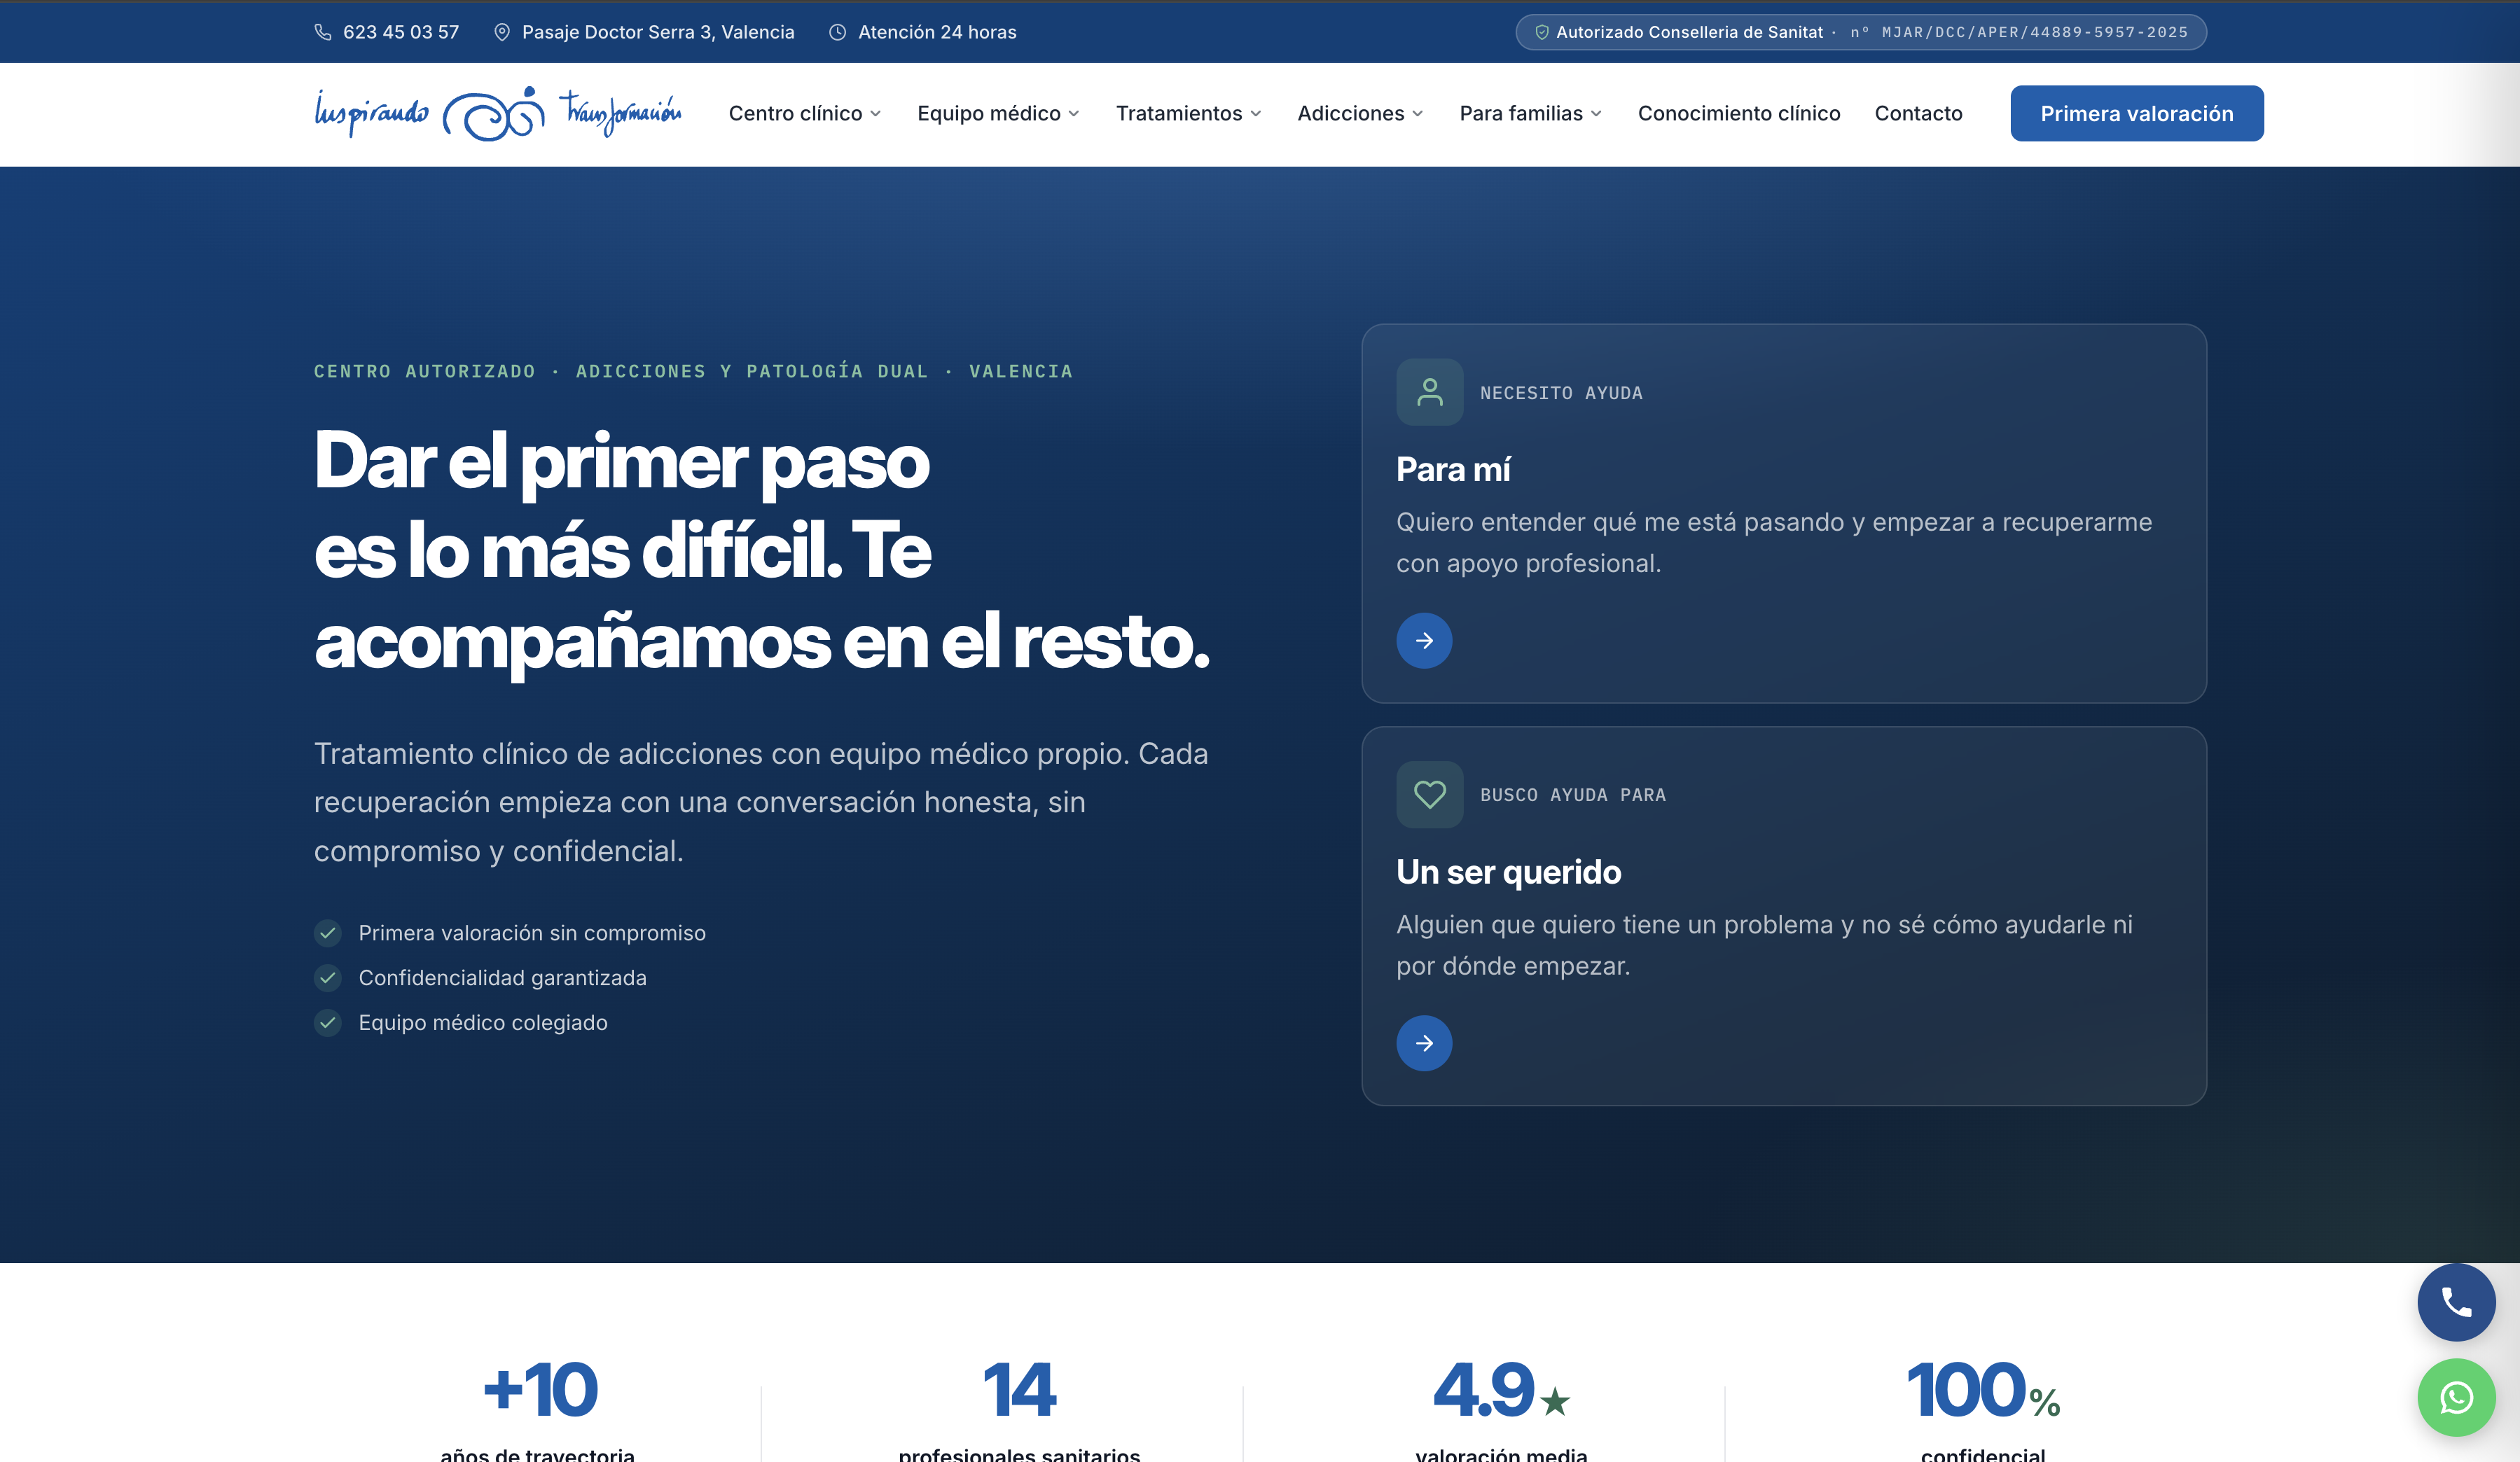This screenshot has width=2520, height=1462.
Task: Open the Inspirando Transformación logo homepage
Action: click(x=498, y=113)
